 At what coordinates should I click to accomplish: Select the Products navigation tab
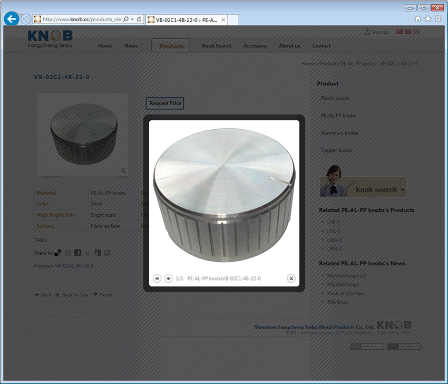click(171, 46)
